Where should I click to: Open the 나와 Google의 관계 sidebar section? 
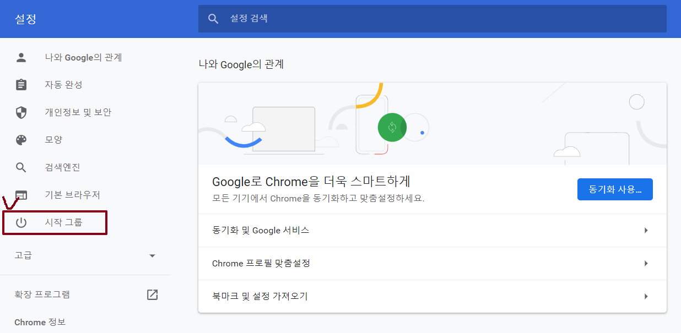[x=85, y=57]
